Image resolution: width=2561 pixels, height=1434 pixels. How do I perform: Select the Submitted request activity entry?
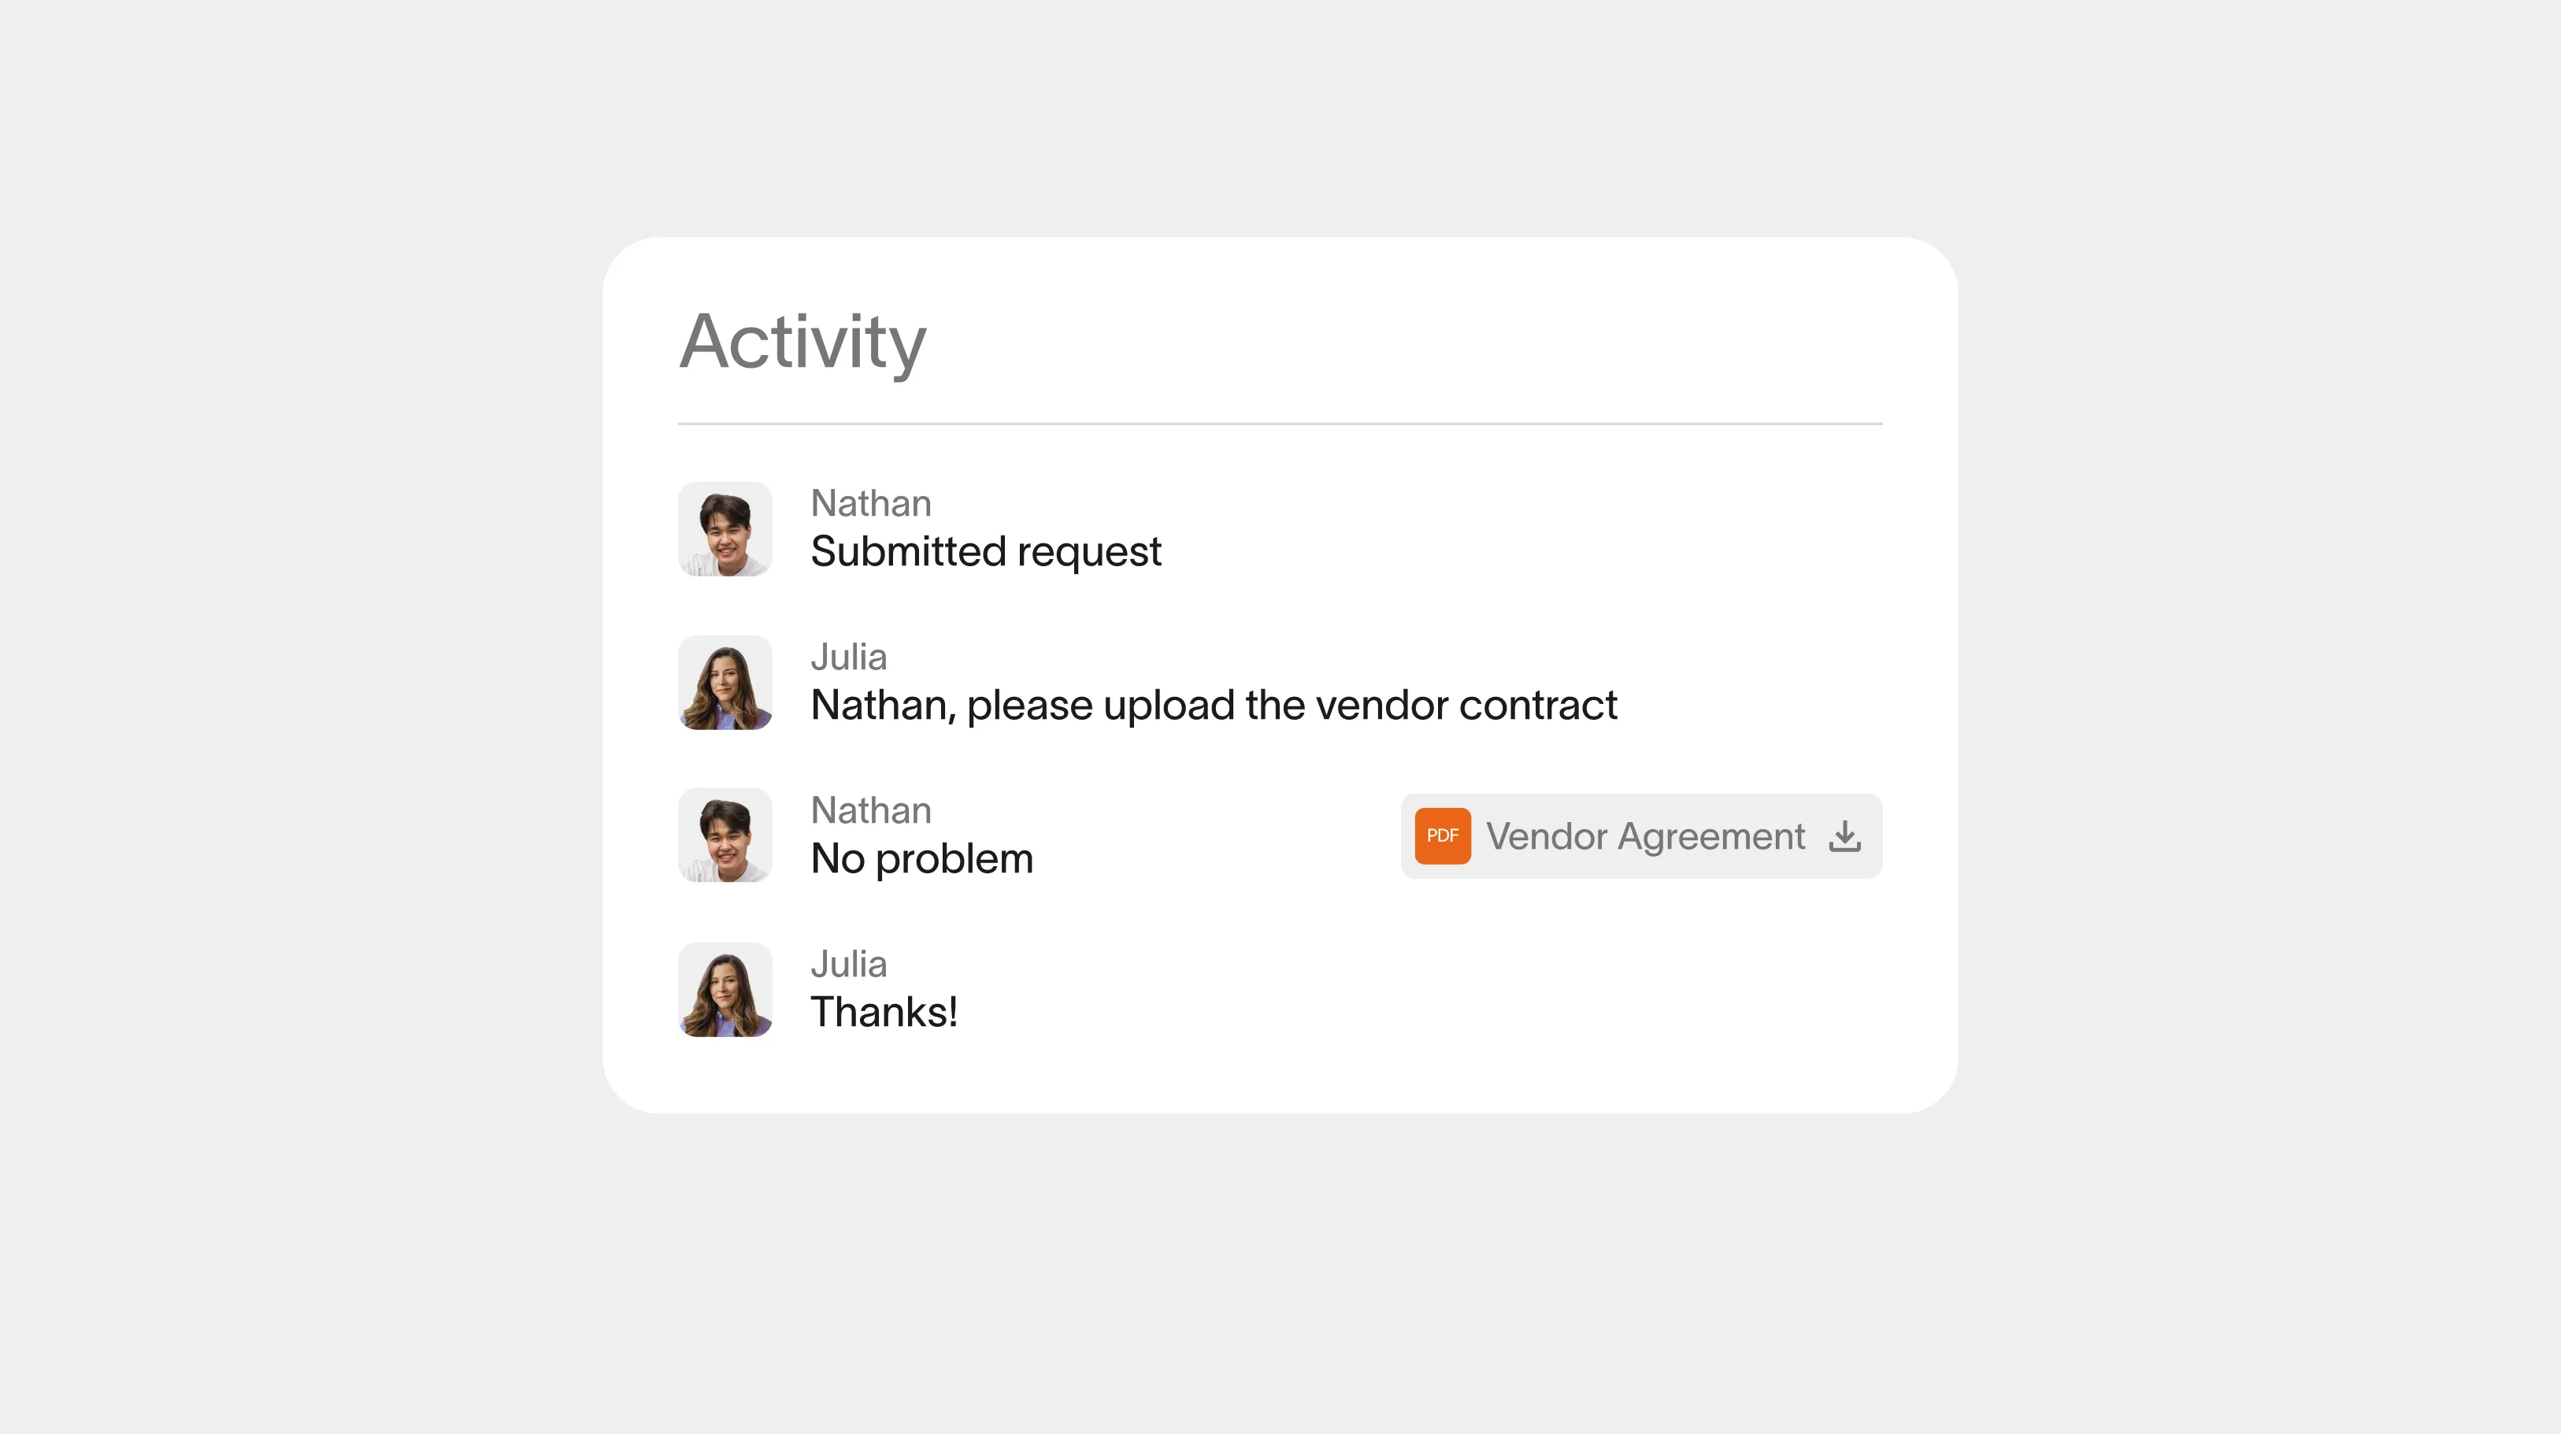click(988, 551)
